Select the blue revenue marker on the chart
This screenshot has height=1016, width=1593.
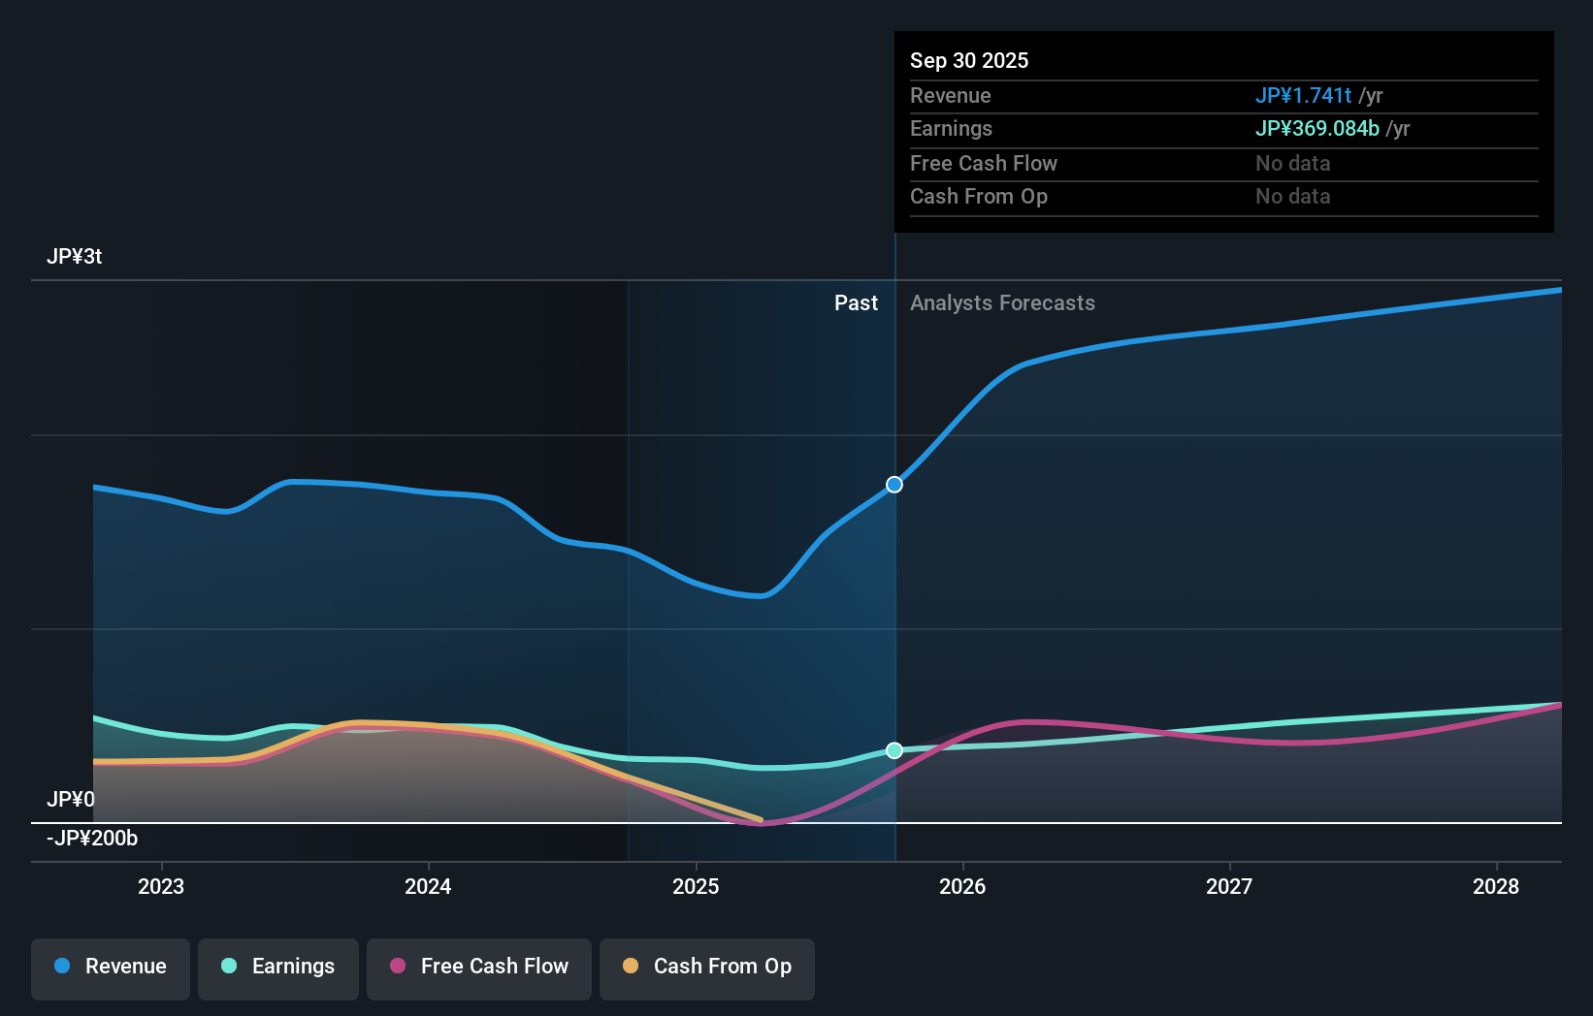point(894,484)
